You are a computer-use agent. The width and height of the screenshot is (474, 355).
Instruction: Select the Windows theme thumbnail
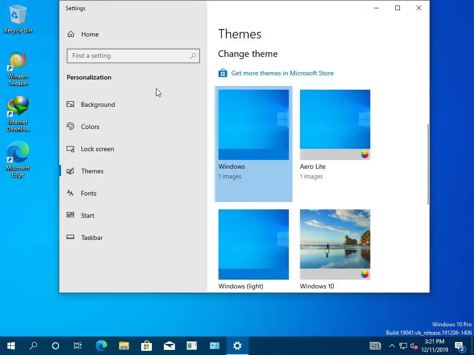coord(253,125)
